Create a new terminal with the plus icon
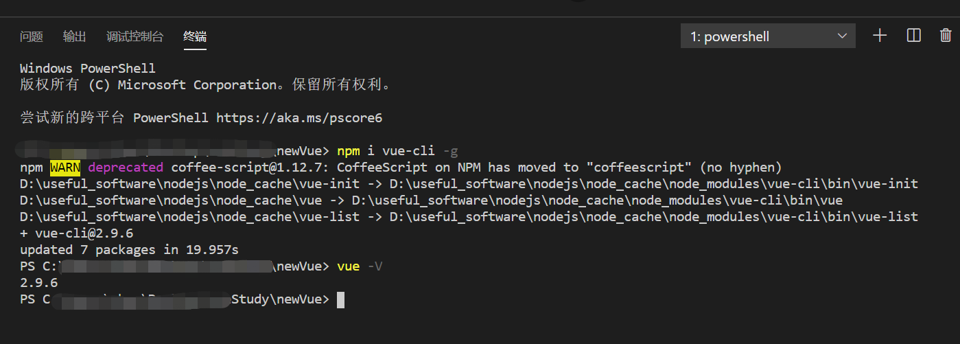 pos(880,36)
